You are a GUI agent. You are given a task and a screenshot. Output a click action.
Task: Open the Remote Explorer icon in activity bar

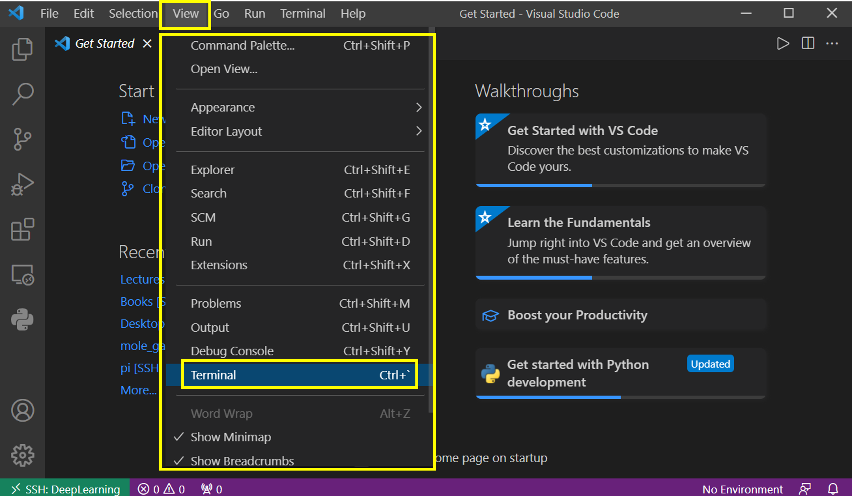(x=22, y=275)
